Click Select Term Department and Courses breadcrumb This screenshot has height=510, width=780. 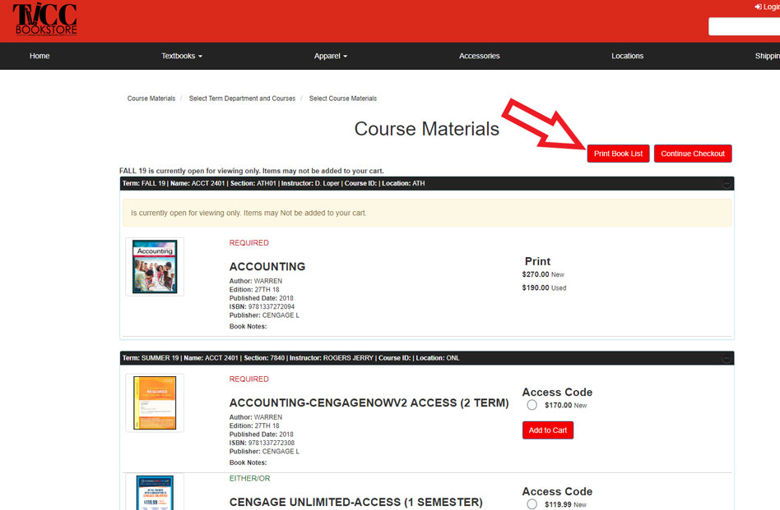[242, 99]
